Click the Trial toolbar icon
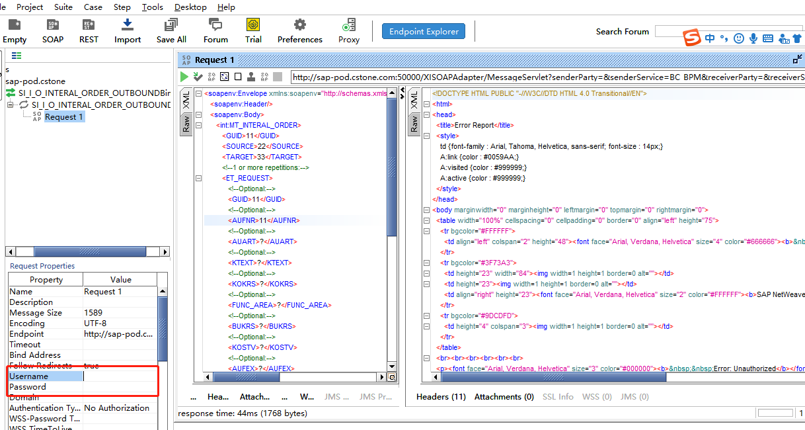Viewport: 805px width, 430px height. pyautogui.click(x=253, y=31)
